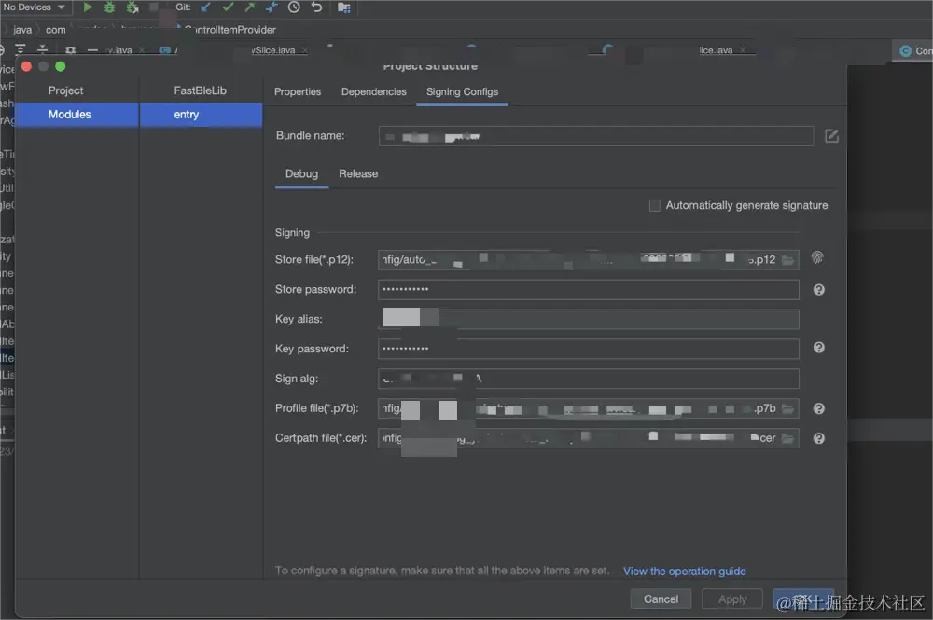Show Git history clock icon
Viewport: 933px width, 620px height.
pyautogui.click(x=294, y=7)
